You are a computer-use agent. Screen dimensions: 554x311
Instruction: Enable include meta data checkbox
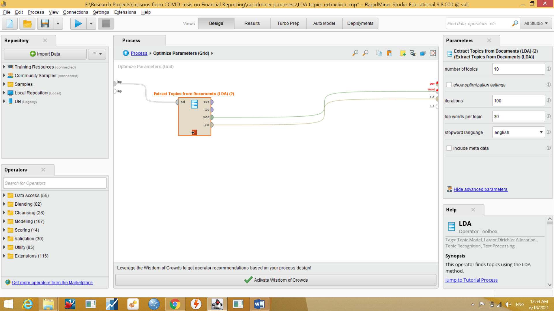[449, 148]
